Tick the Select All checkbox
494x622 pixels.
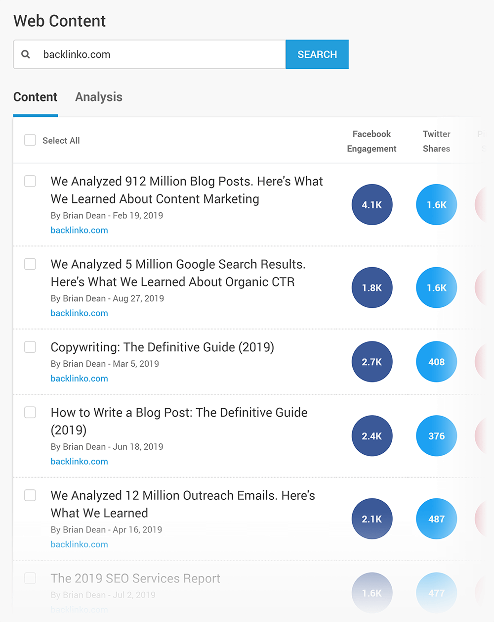coord(30,140)
